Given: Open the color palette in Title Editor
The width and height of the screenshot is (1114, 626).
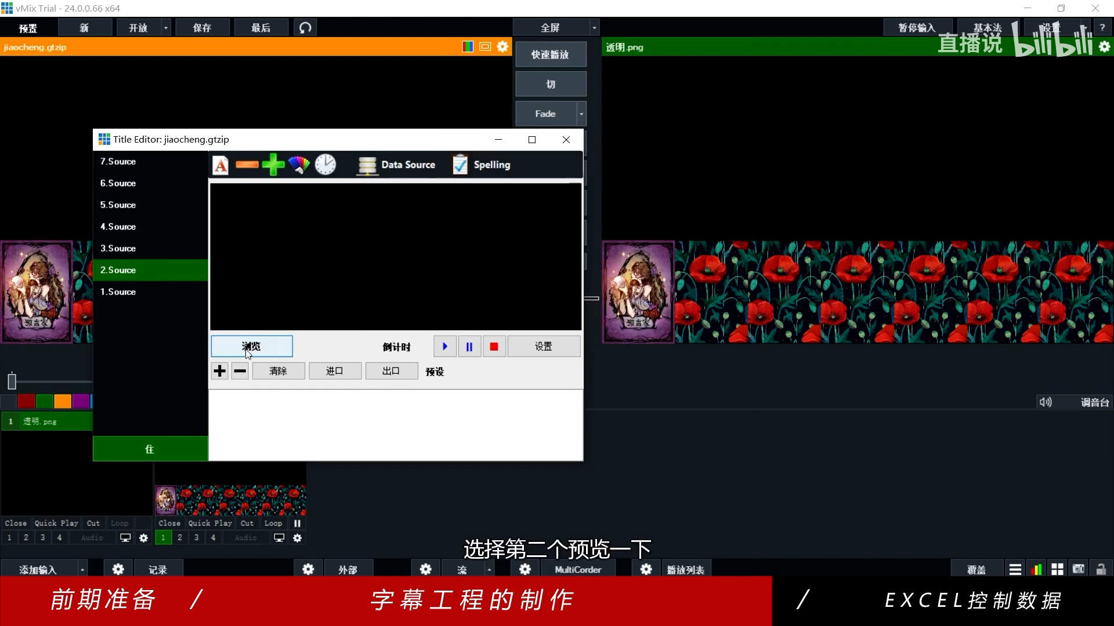Looking at the screenshot, I should [x=299, y=165].
